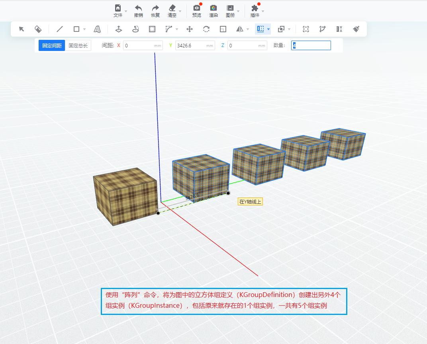Start 渲染 (Render)
Viewport: 427px width, 344px height.
[x=213, y=11]
